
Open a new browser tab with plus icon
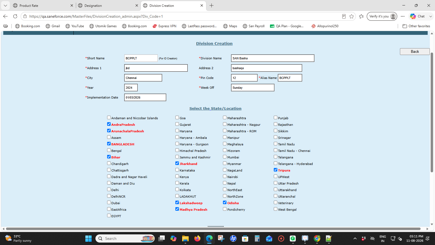click(212, 5)
